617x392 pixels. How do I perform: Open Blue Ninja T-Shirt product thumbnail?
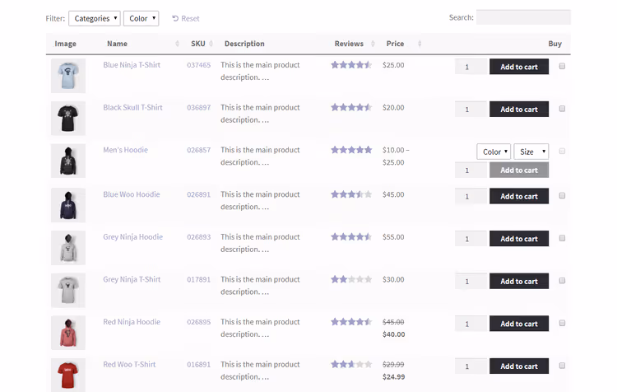[68, 76]
